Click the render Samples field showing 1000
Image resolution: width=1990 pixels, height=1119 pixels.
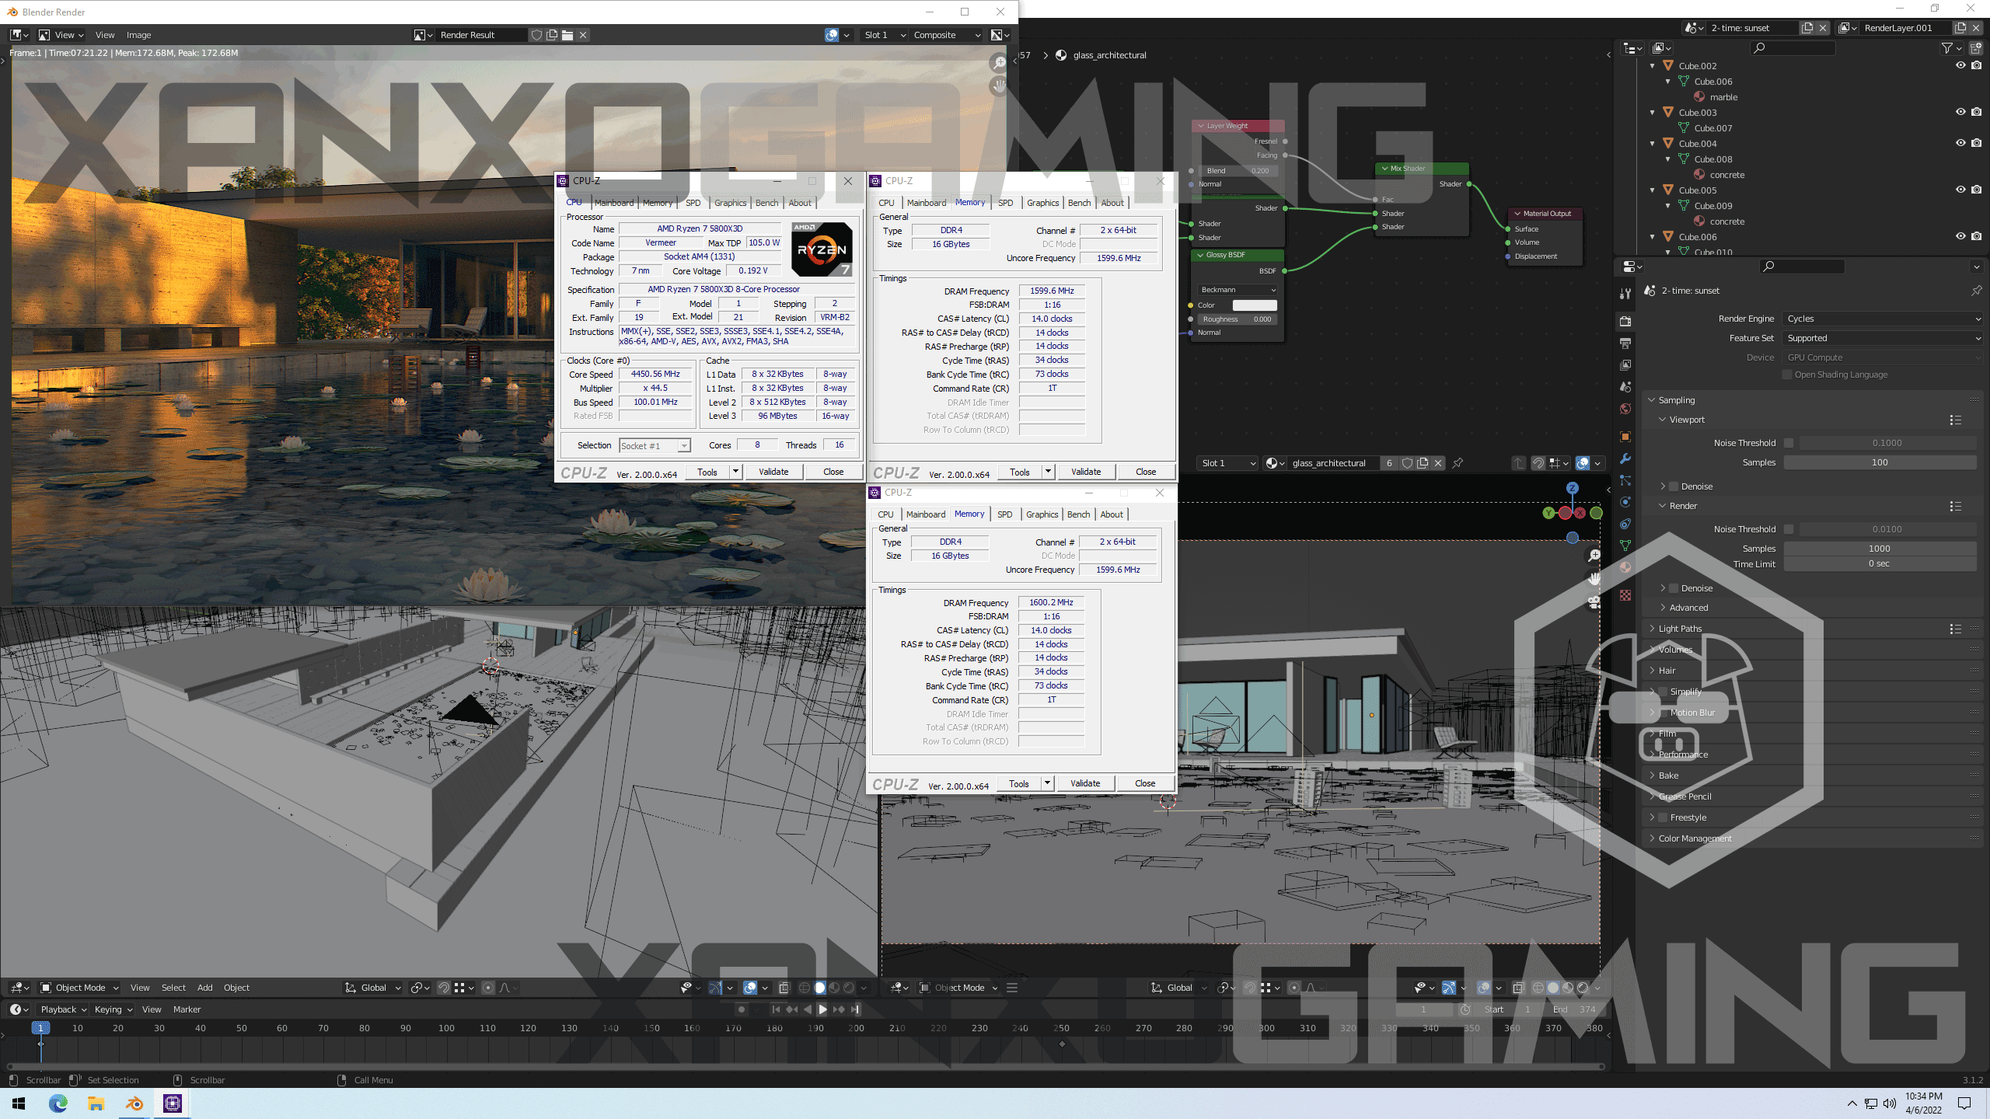click(x=1879, y=549)
